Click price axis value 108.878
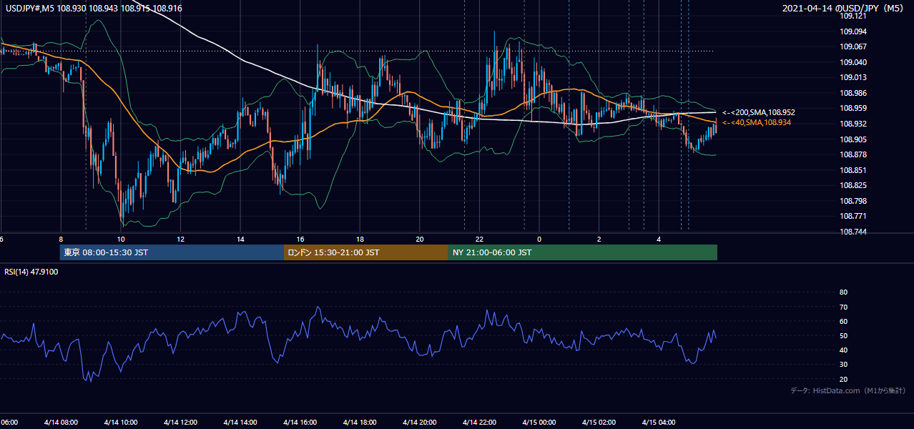 [x=852, y=154]
